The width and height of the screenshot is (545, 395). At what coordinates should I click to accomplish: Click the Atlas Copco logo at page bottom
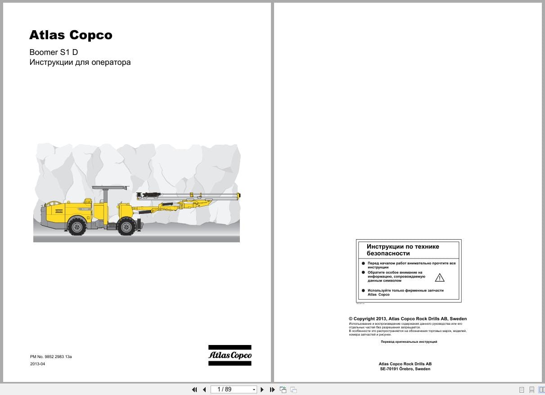[230, 355]
